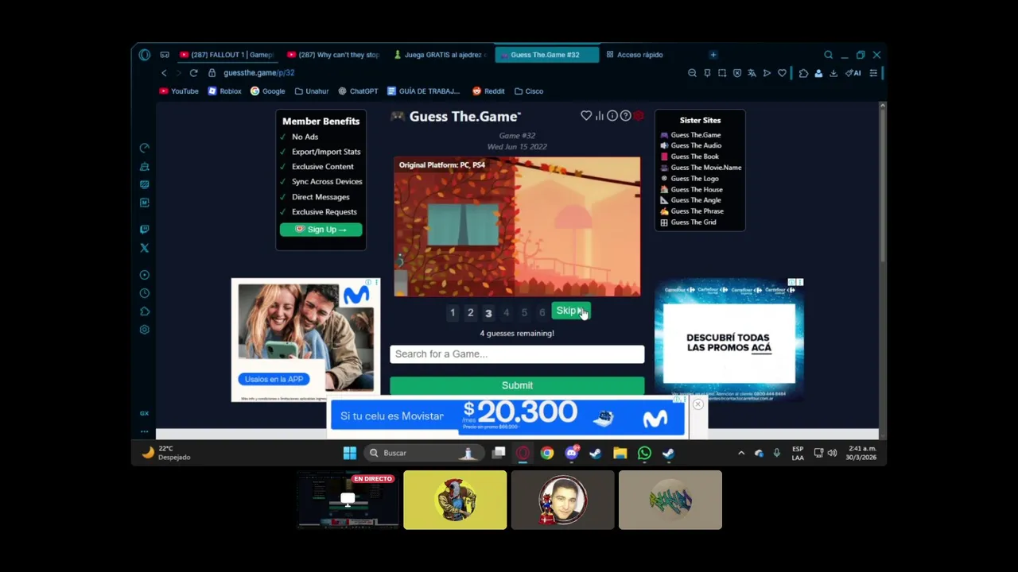
Task: Open the Unahur bookmarks folder
Action: tap(311, 91)
